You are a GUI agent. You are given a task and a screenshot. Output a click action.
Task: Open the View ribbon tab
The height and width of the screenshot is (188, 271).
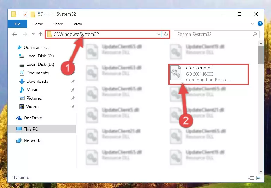78,24
